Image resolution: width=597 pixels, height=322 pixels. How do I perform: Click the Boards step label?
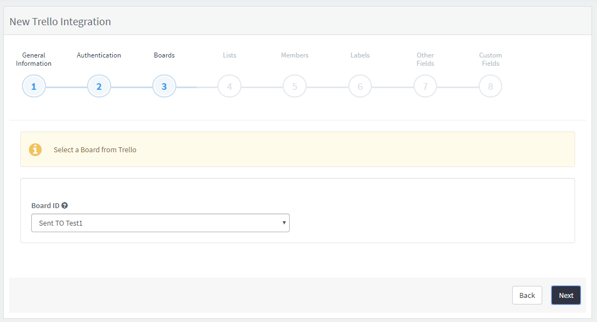pos(164,55)
